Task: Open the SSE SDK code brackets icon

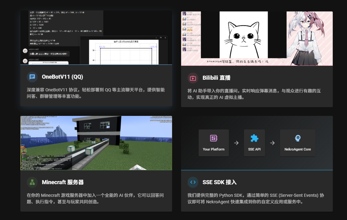Action: 192,182
